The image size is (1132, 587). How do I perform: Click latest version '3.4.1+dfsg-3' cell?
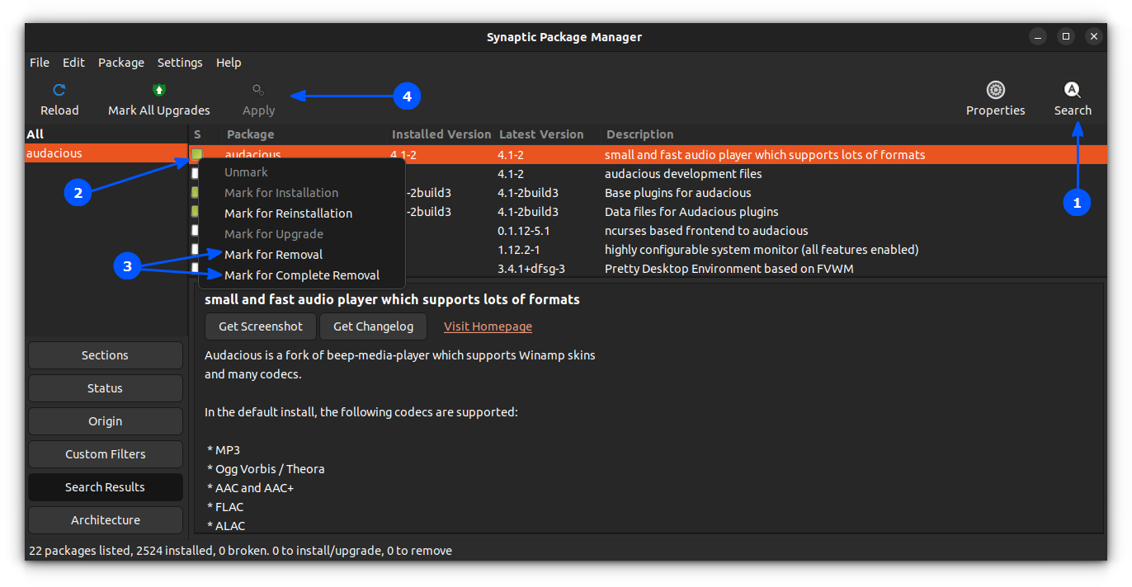(531, 269)
